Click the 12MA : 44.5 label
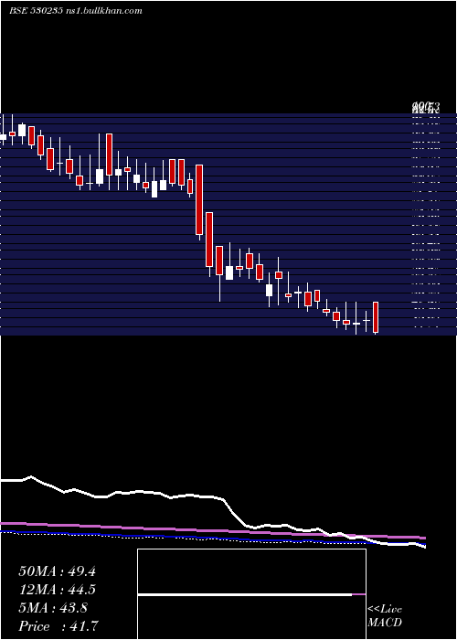457x640 pixels. coord(57,590)
